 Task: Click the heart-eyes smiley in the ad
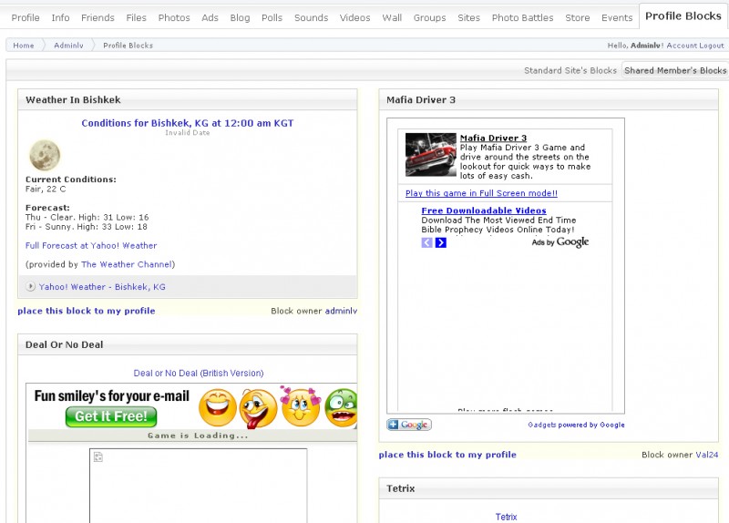(x=301, y=406)
